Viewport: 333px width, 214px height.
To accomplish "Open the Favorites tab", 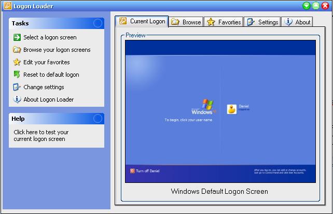I will 224,22.
